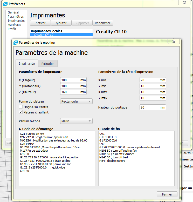Click Cura logo in Paramètres de la machine title bar

click(16, 43)
